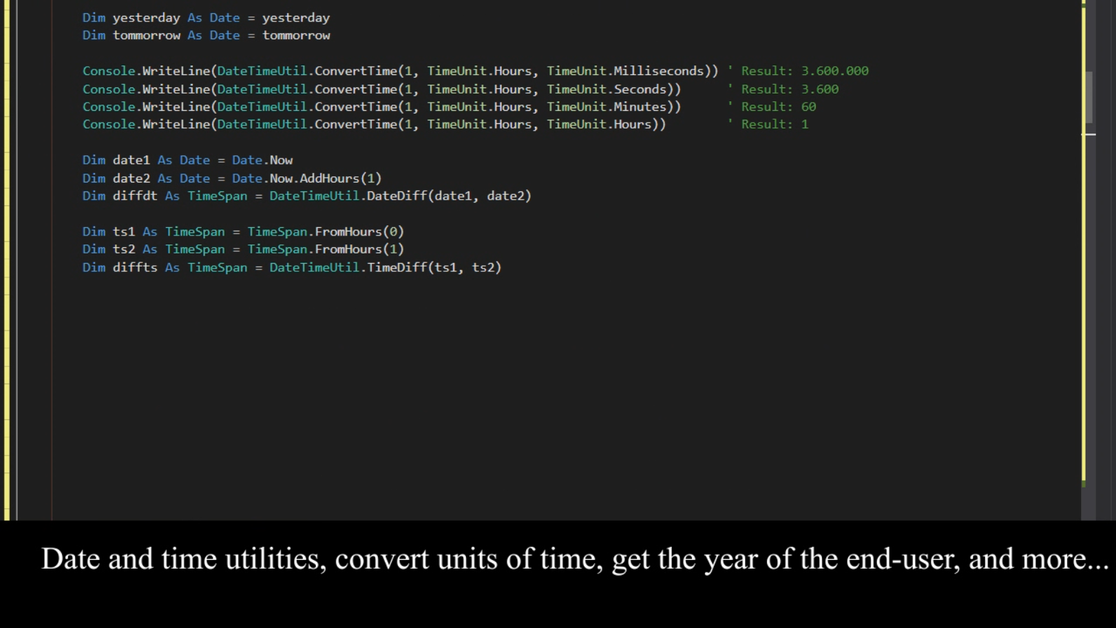The image size is (1116, 628).
Task: Click the 'Result: 3.600.000' comment
Action: (x=803, y=71)
